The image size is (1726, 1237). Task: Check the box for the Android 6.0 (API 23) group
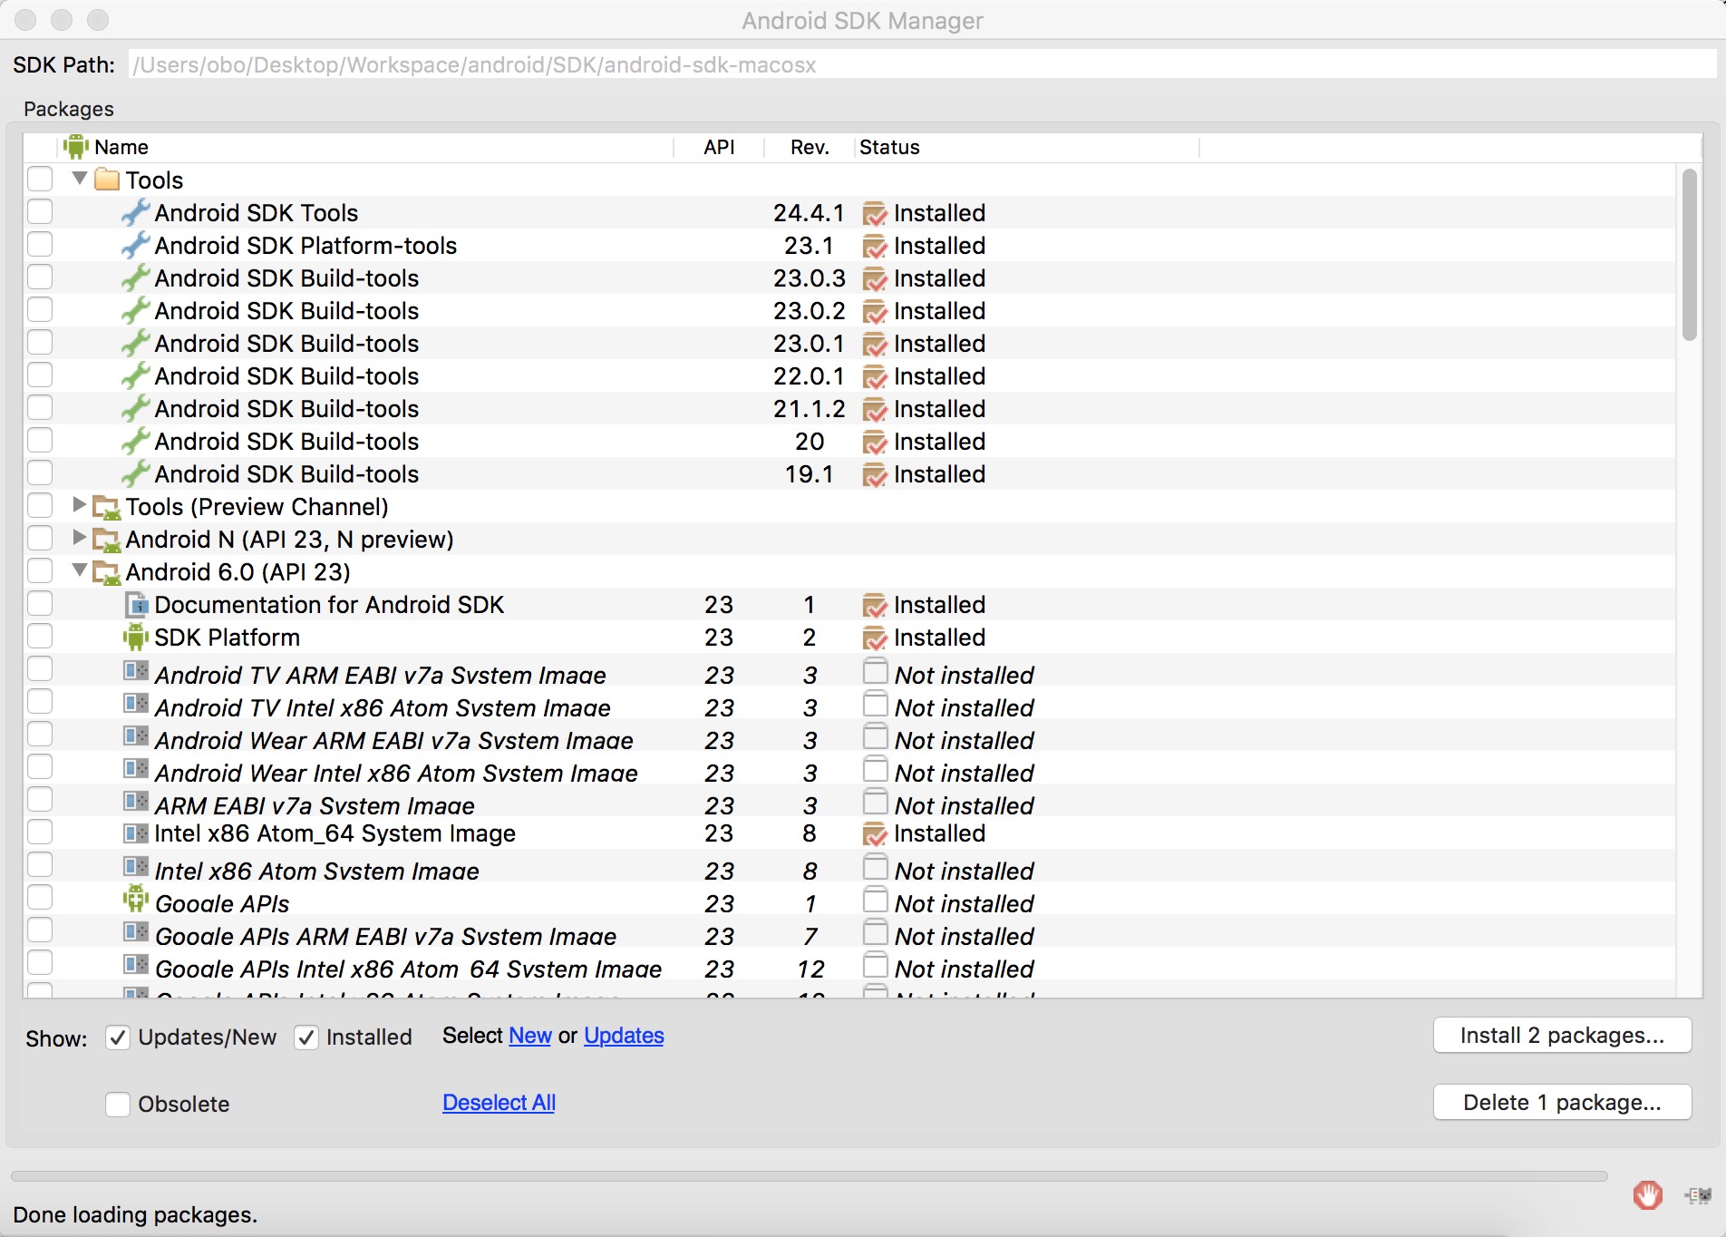pos(40,570)
